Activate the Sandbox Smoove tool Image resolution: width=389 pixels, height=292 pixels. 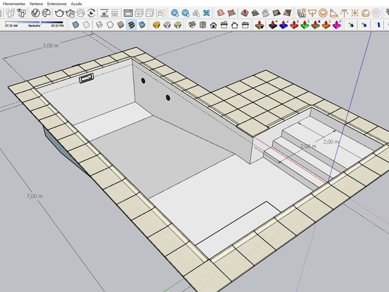coord(245,13)
